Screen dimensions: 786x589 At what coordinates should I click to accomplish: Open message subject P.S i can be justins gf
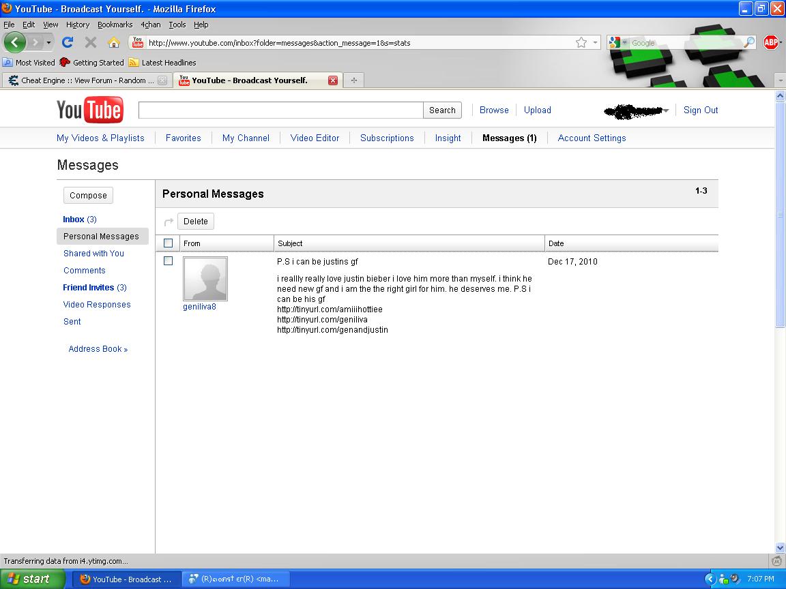(317, 262)
